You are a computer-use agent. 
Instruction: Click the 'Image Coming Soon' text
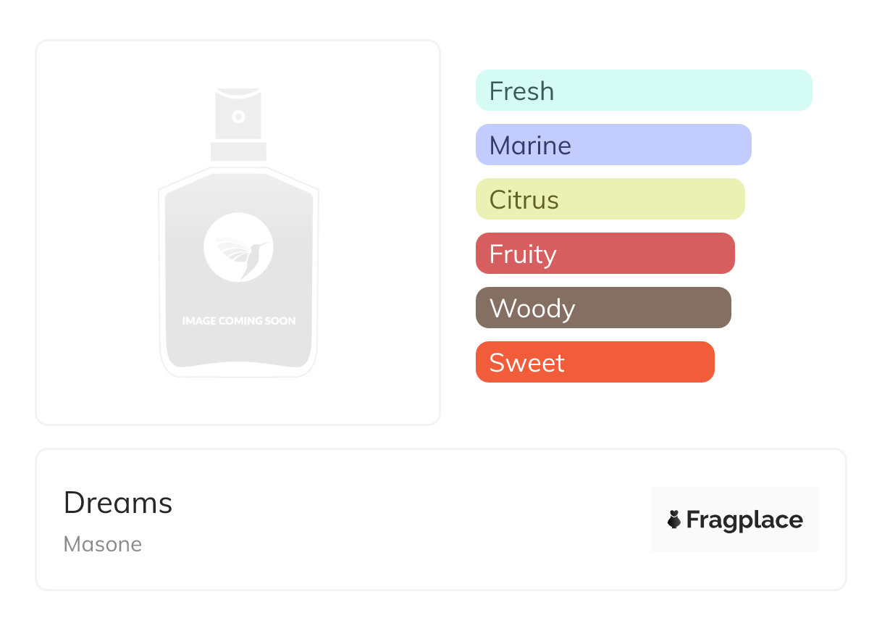[x=238, y=321]
